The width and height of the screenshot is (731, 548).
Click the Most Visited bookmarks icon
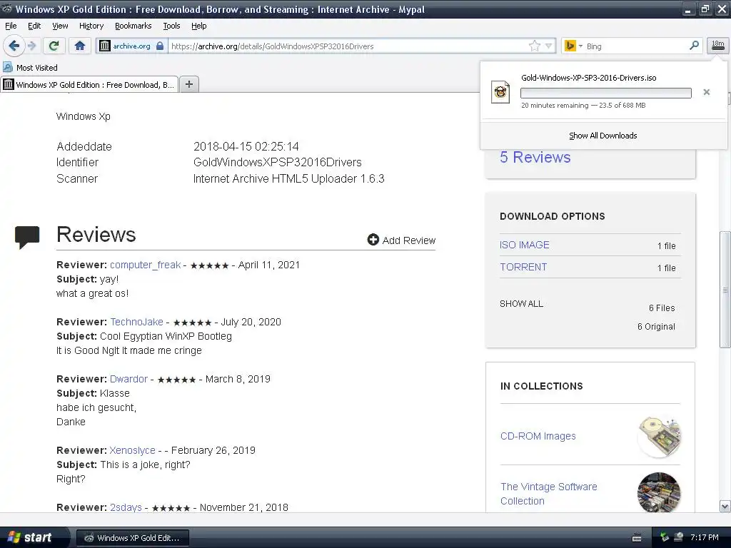pos(8,68)
